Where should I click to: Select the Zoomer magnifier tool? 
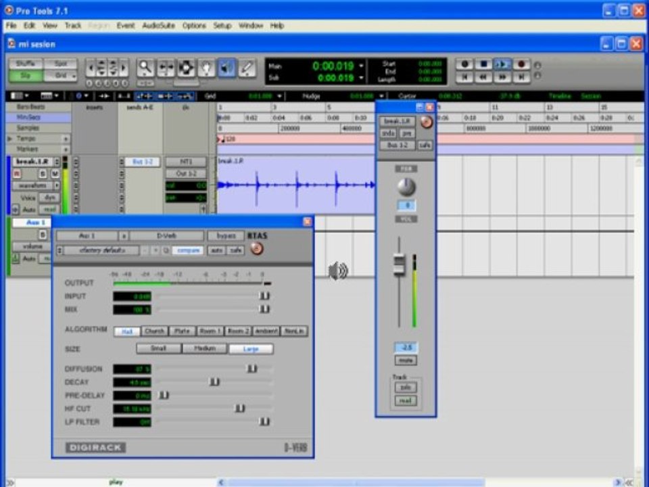(145, 68)
